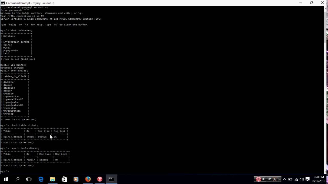Open Task View from the taskbar
This screenshot has height=184, width=328.
click(x=29, y=179)
